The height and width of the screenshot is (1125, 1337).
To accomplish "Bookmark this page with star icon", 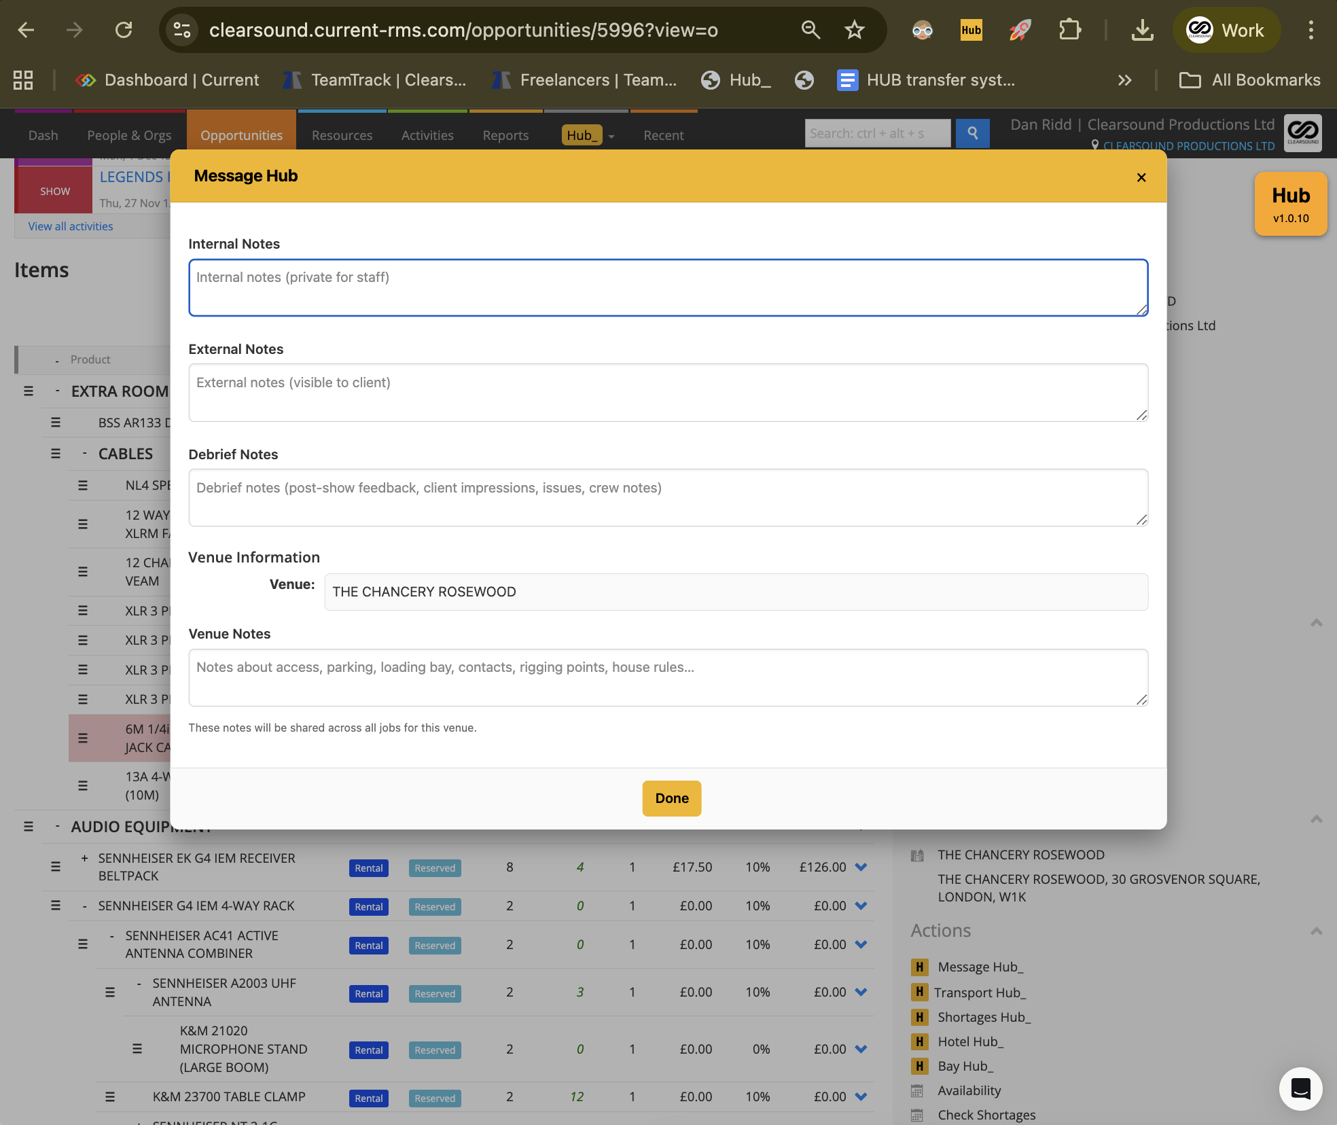I will coord(854,30).
